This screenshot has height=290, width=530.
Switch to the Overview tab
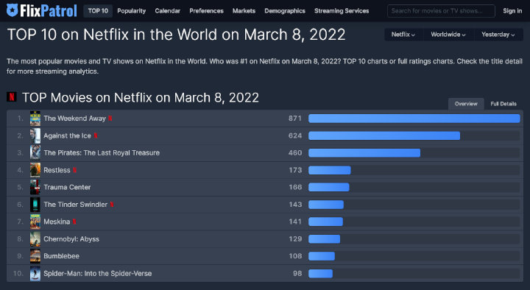466,104
